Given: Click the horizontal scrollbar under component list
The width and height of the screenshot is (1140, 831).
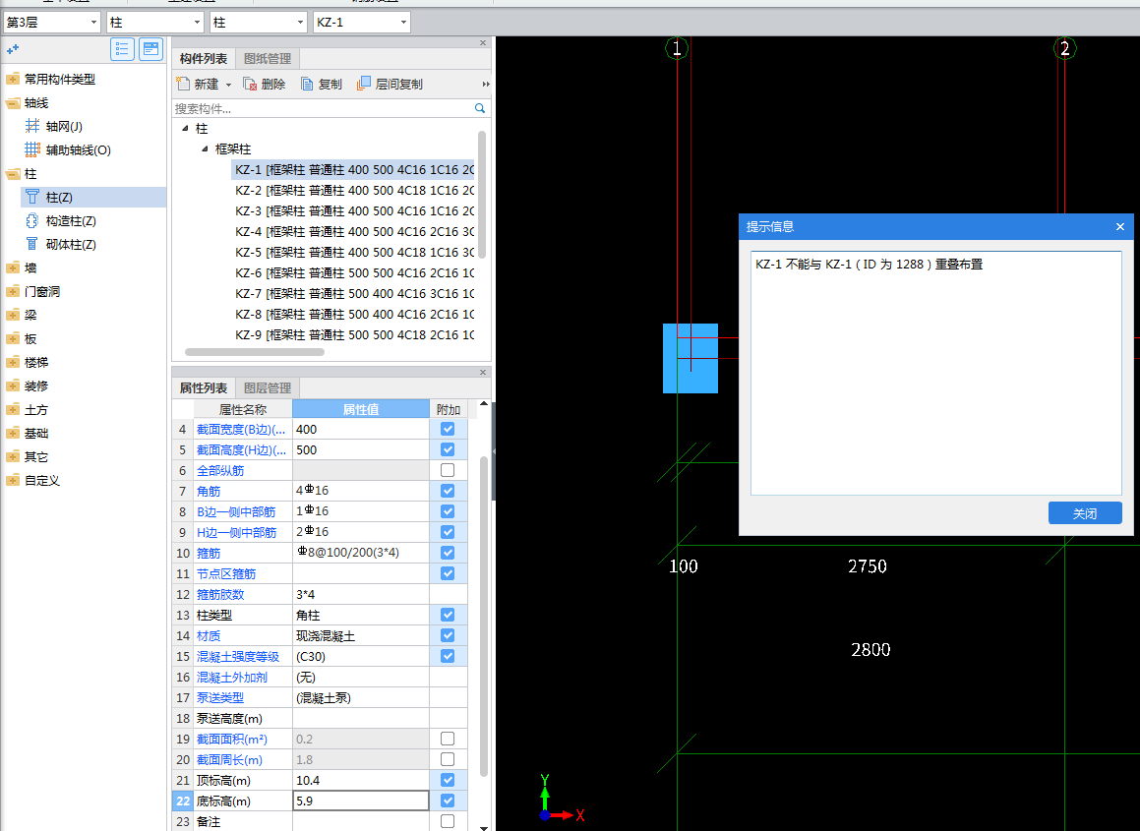Looking at the screenshot, I should click(255, 352).
